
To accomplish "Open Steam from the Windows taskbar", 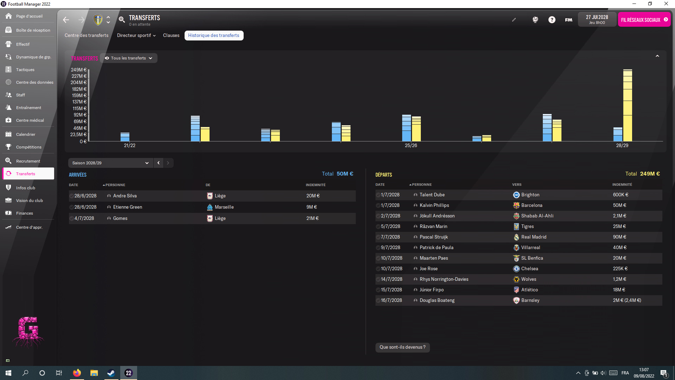I will coord(111,373).
